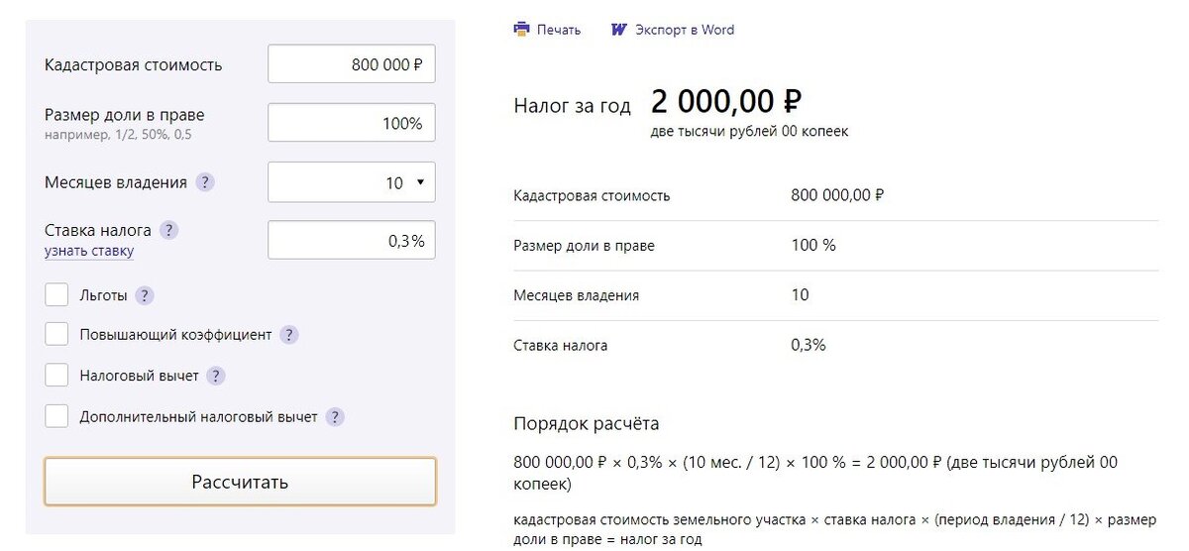The width and height of the screenshot is (1189, 551).
Task: Enable the Льготы checkbox
Action: (x=56, y=294)
